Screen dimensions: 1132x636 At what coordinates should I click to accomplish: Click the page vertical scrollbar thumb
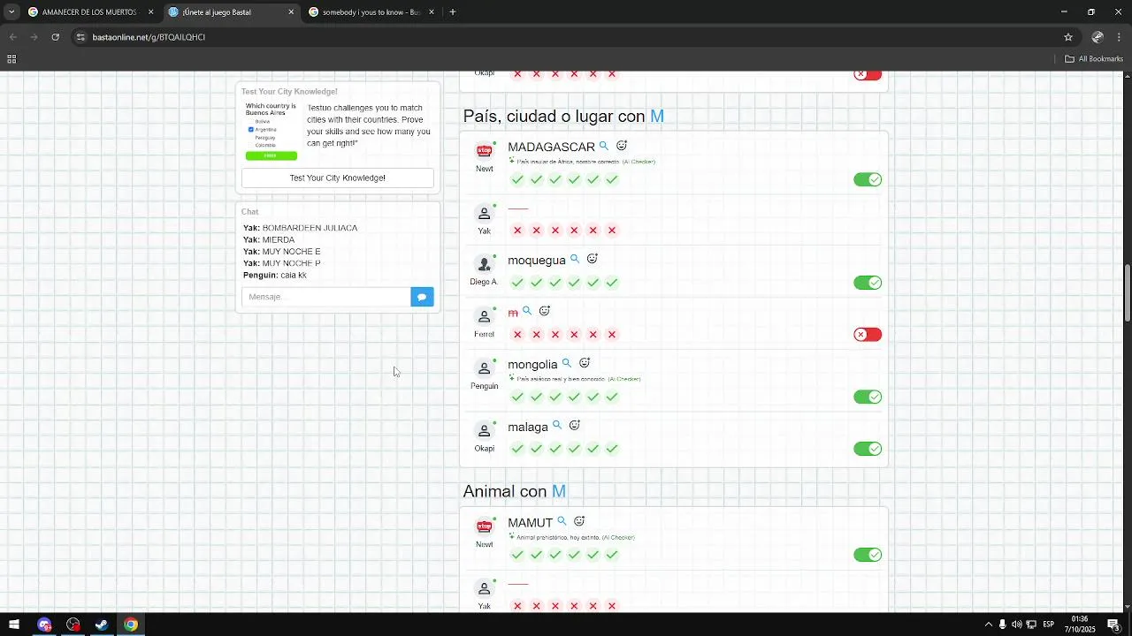tap(1127, 292)
